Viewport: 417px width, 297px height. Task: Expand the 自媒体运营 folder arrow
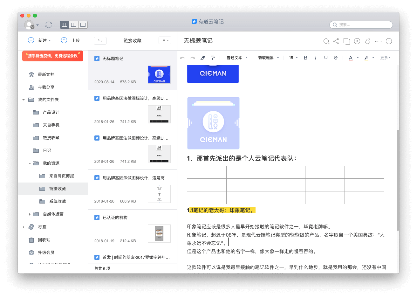point(30,214)
